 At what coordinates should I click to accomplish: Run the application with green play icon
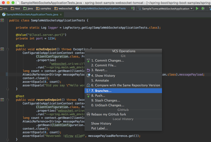pyautogui.click(x=197, y=9)
